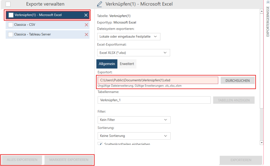Click into the Exportort path field
The width and height of the screenshot is (270, 166).
(x=158, y=80)
